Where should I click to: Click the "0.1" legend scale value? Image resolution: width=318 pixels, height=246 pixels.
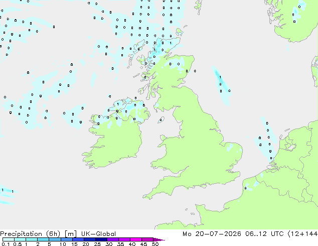click(6, 244)
